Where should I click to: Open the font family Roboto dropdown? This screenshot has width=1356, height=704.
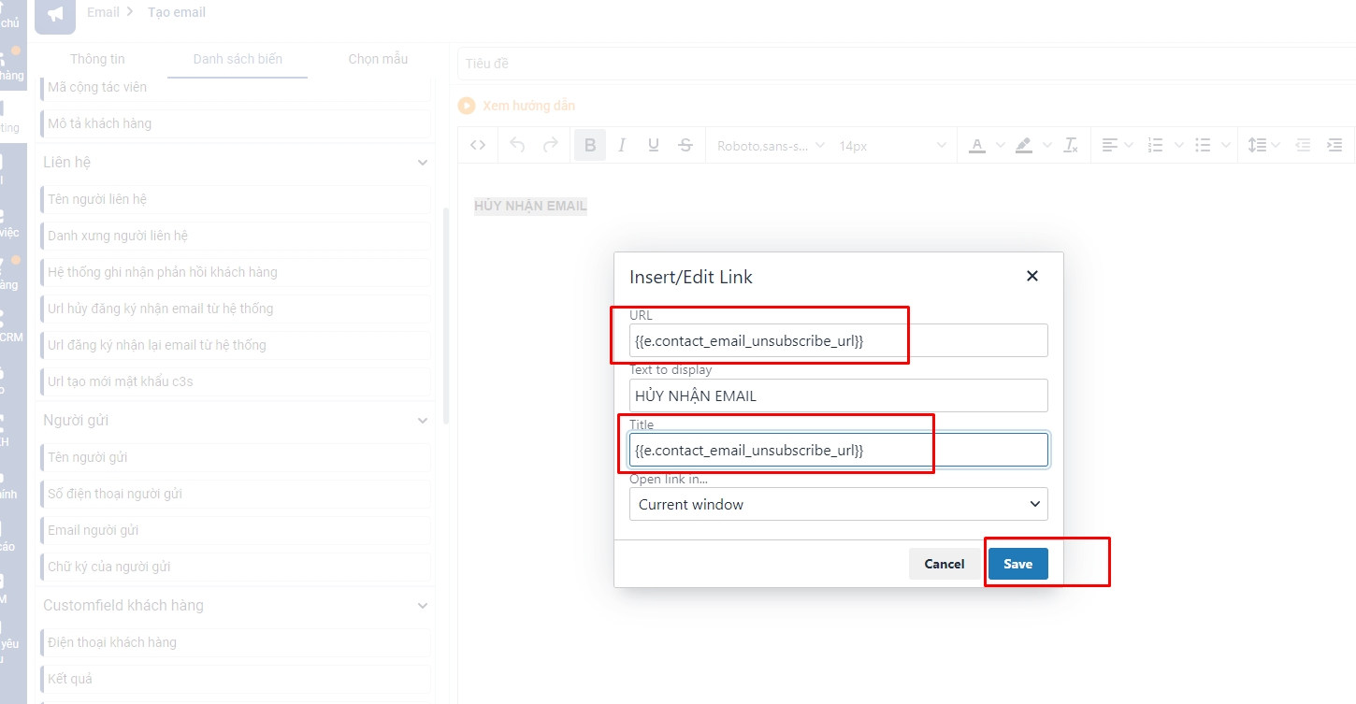771,146
